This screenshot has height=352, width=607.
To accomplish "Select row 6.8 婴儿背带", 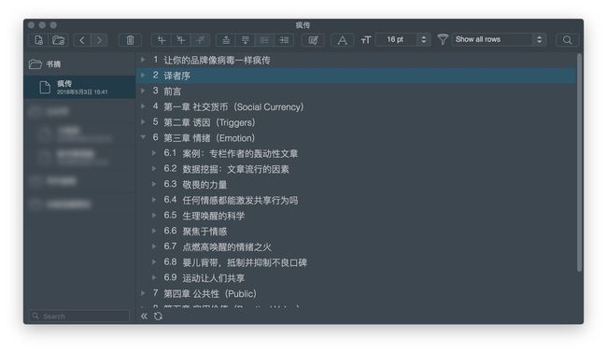I will click(x=245, y=262).
